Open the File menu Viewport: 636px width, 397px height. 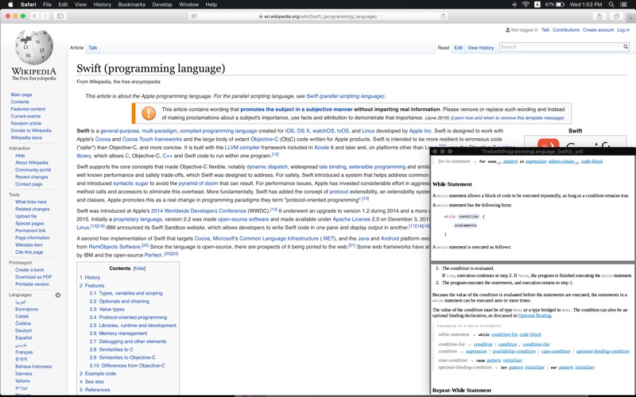[47, 5]
